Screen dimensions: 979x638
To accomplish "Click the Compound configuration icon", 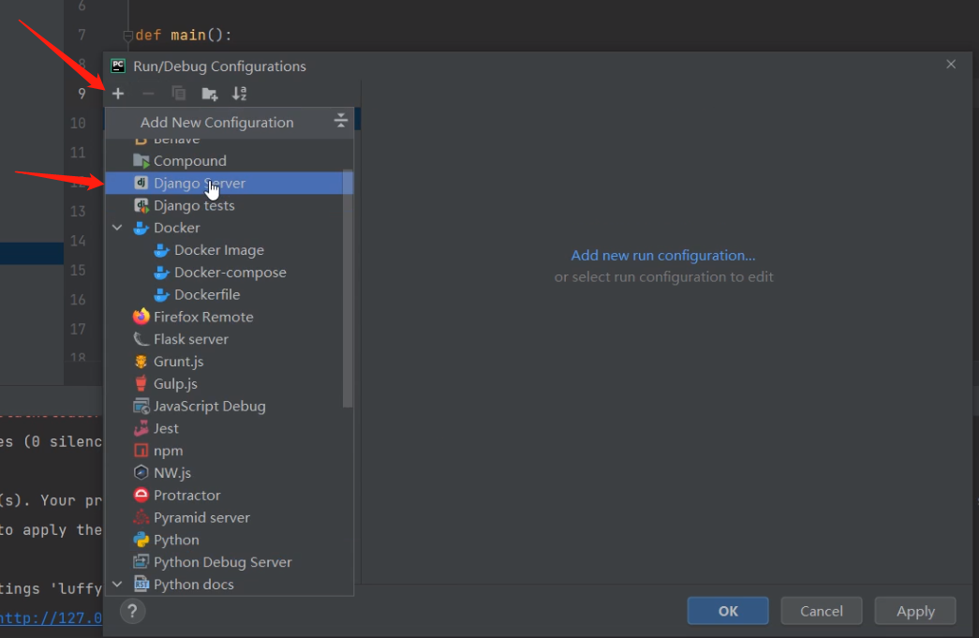I will pos(141,161).
